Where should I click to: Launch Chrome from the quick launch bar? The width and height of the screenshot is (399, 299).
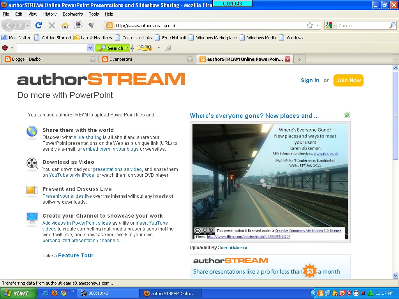[x=64, y=293]
